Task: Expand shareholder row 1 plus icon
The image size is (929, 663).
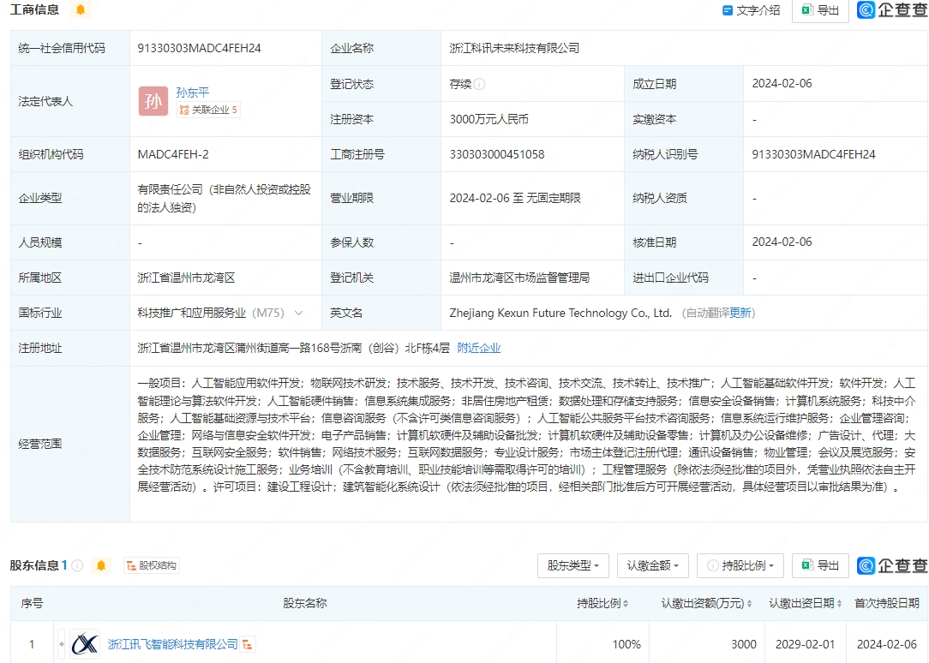Action: tap(62, 644)
